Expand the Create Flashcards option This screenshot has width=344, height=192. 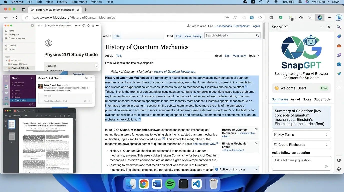click(x=301, y=145)
